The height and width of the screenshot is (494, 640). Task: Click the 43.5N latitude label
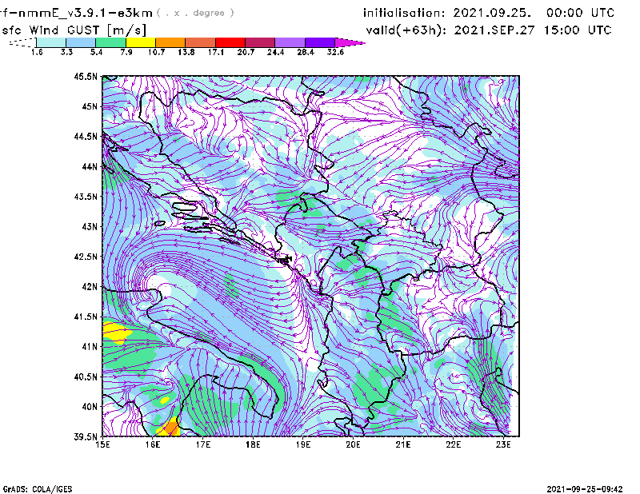pyautogui.click(x=86, y=197)
